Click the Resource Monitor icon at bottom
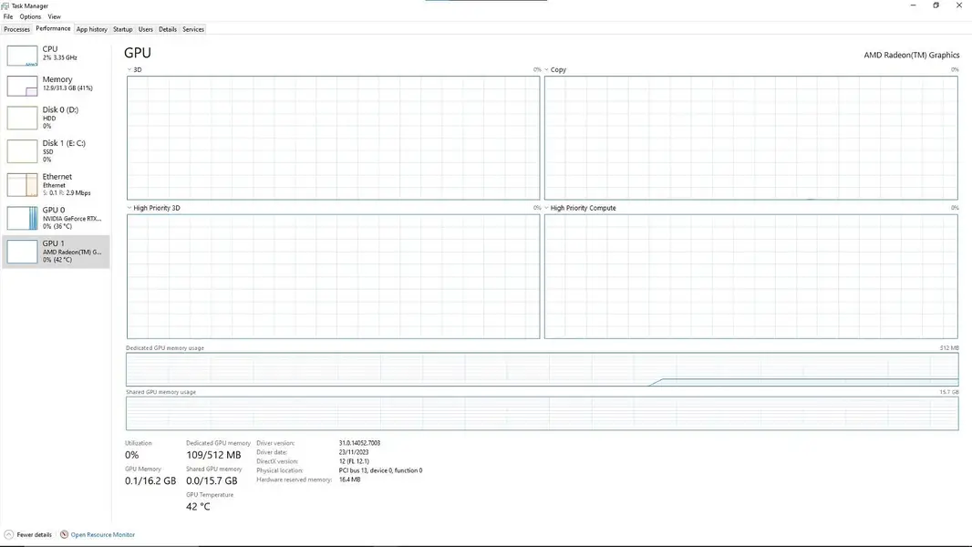Screen dimensions: 972x547 click(x=64, y=534)
